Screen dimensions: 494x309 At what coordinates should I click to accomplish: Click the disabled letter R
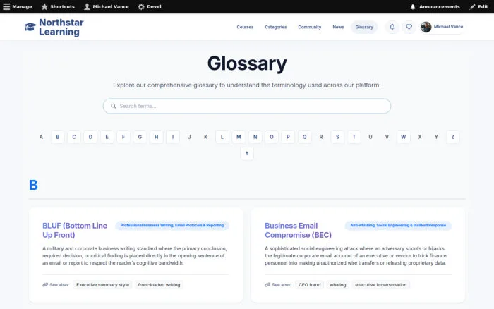tap(321, 137)
